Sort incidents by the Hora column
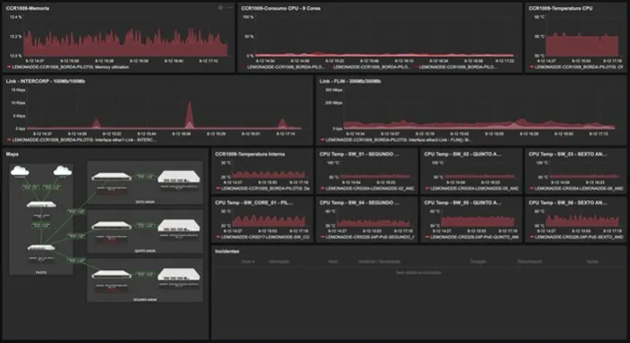630x343 pixels. pyautogui.click(x=247, y=262)
